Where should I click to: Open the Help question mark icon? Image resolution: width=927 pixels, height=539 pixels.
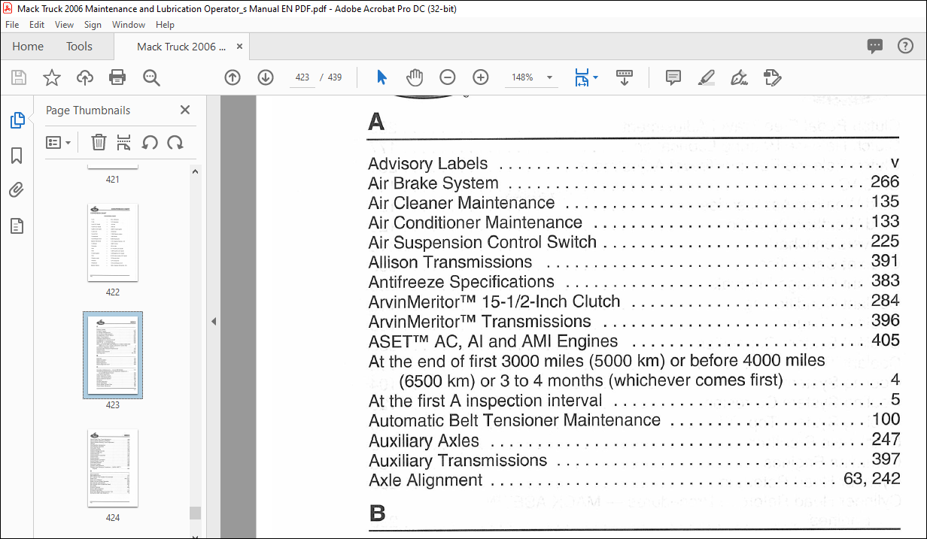pos(905,46)
